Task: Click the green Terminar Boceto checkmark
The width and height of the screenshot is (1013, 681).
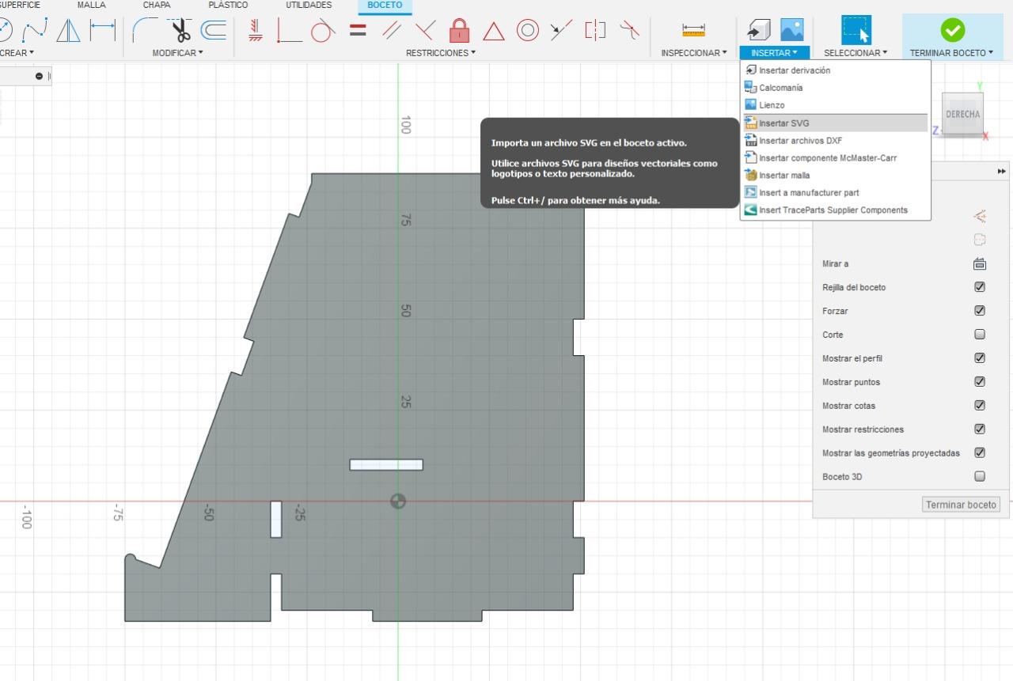Action: [952, 31]
